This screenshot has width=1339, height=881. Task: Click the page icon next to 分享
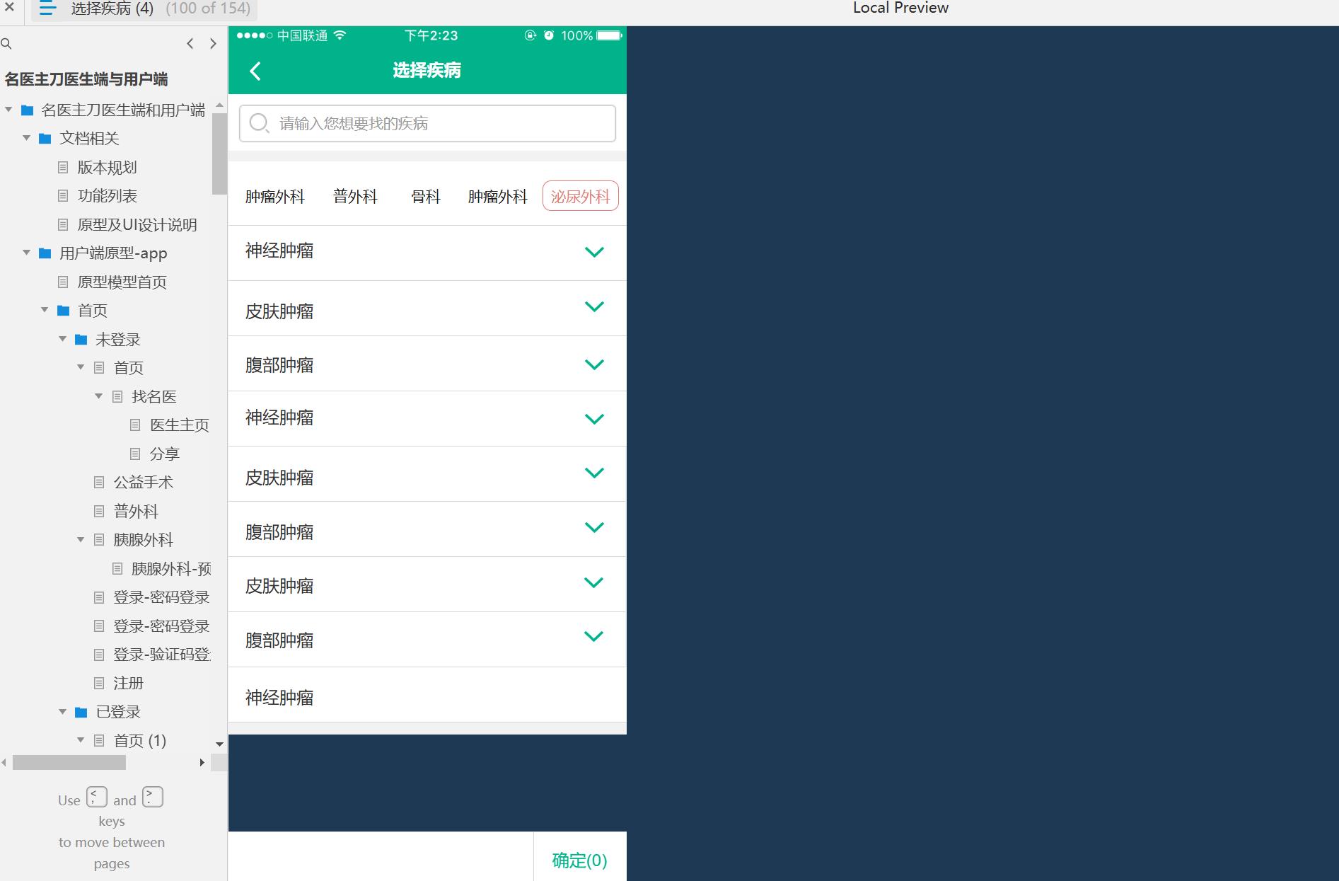coord(135,454)
